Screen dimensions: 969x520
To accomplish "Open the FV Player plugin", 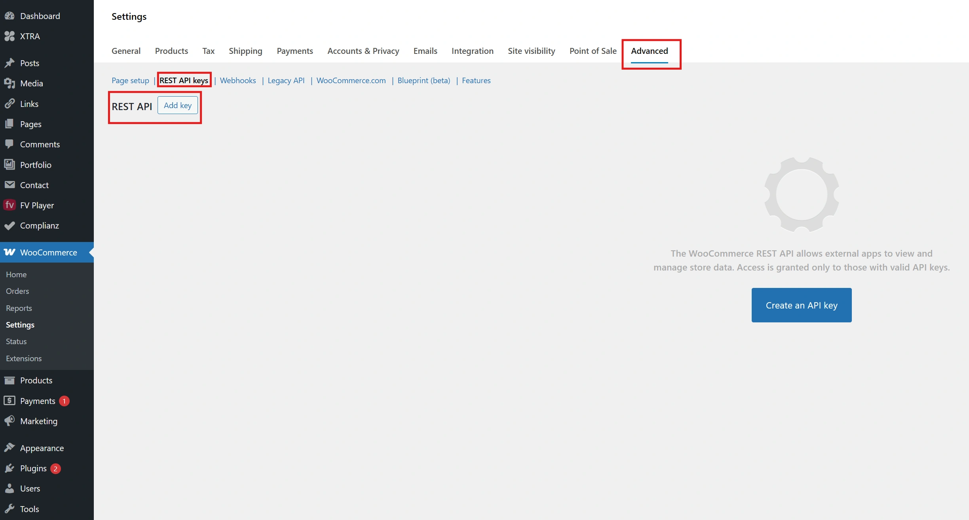I will (37, 205).
